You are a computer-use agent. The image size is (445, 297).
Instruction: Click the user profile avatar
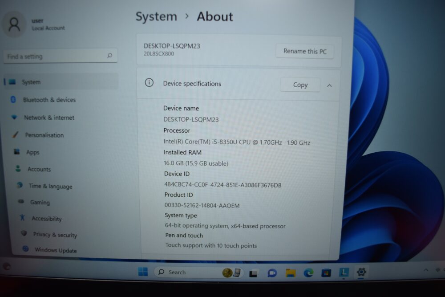[x=14, y=24]
